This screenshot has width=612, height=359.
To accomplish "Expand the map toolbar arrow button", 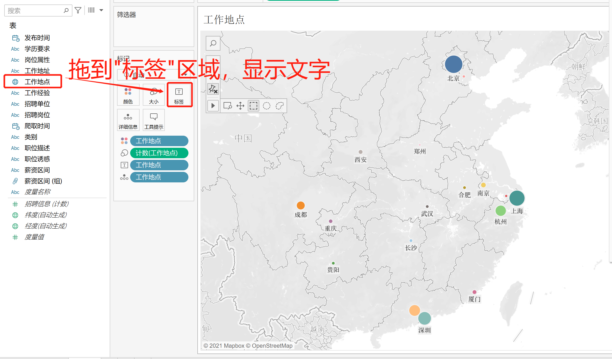I will click(x=213, y=106).
